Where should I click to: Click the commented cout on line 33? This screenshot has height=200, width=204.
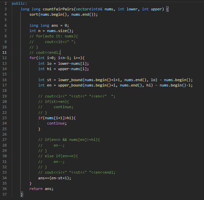[77, 173]
